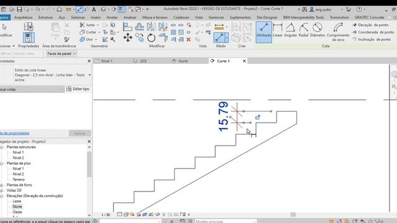Click the drawing area horizontal scrollbar thumb
The image size is (397, 223).
(293, 215)
